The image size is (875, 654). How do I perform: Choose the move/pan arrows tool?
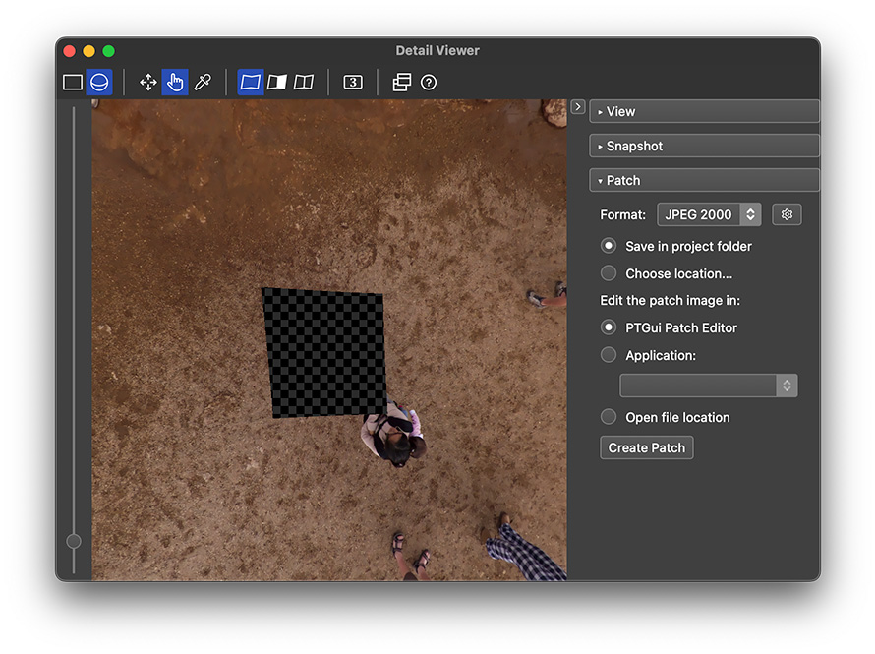(147, 82)
